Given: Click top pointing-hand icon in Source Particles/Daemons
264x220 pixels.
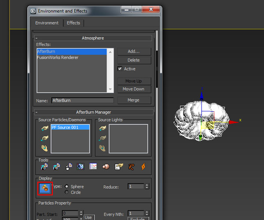Looking at the screenshot, I should pos(44,128).
